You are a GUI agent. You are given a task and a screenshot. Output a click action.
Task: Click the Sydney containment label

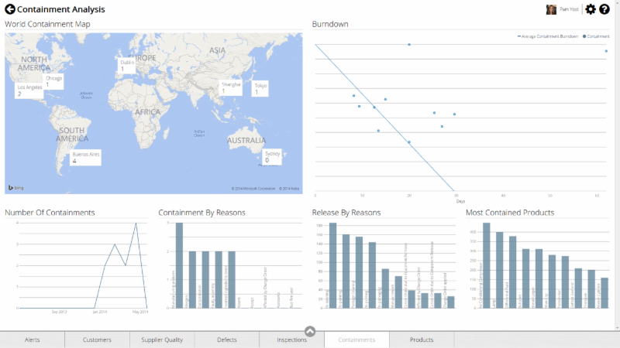point(272,157)
